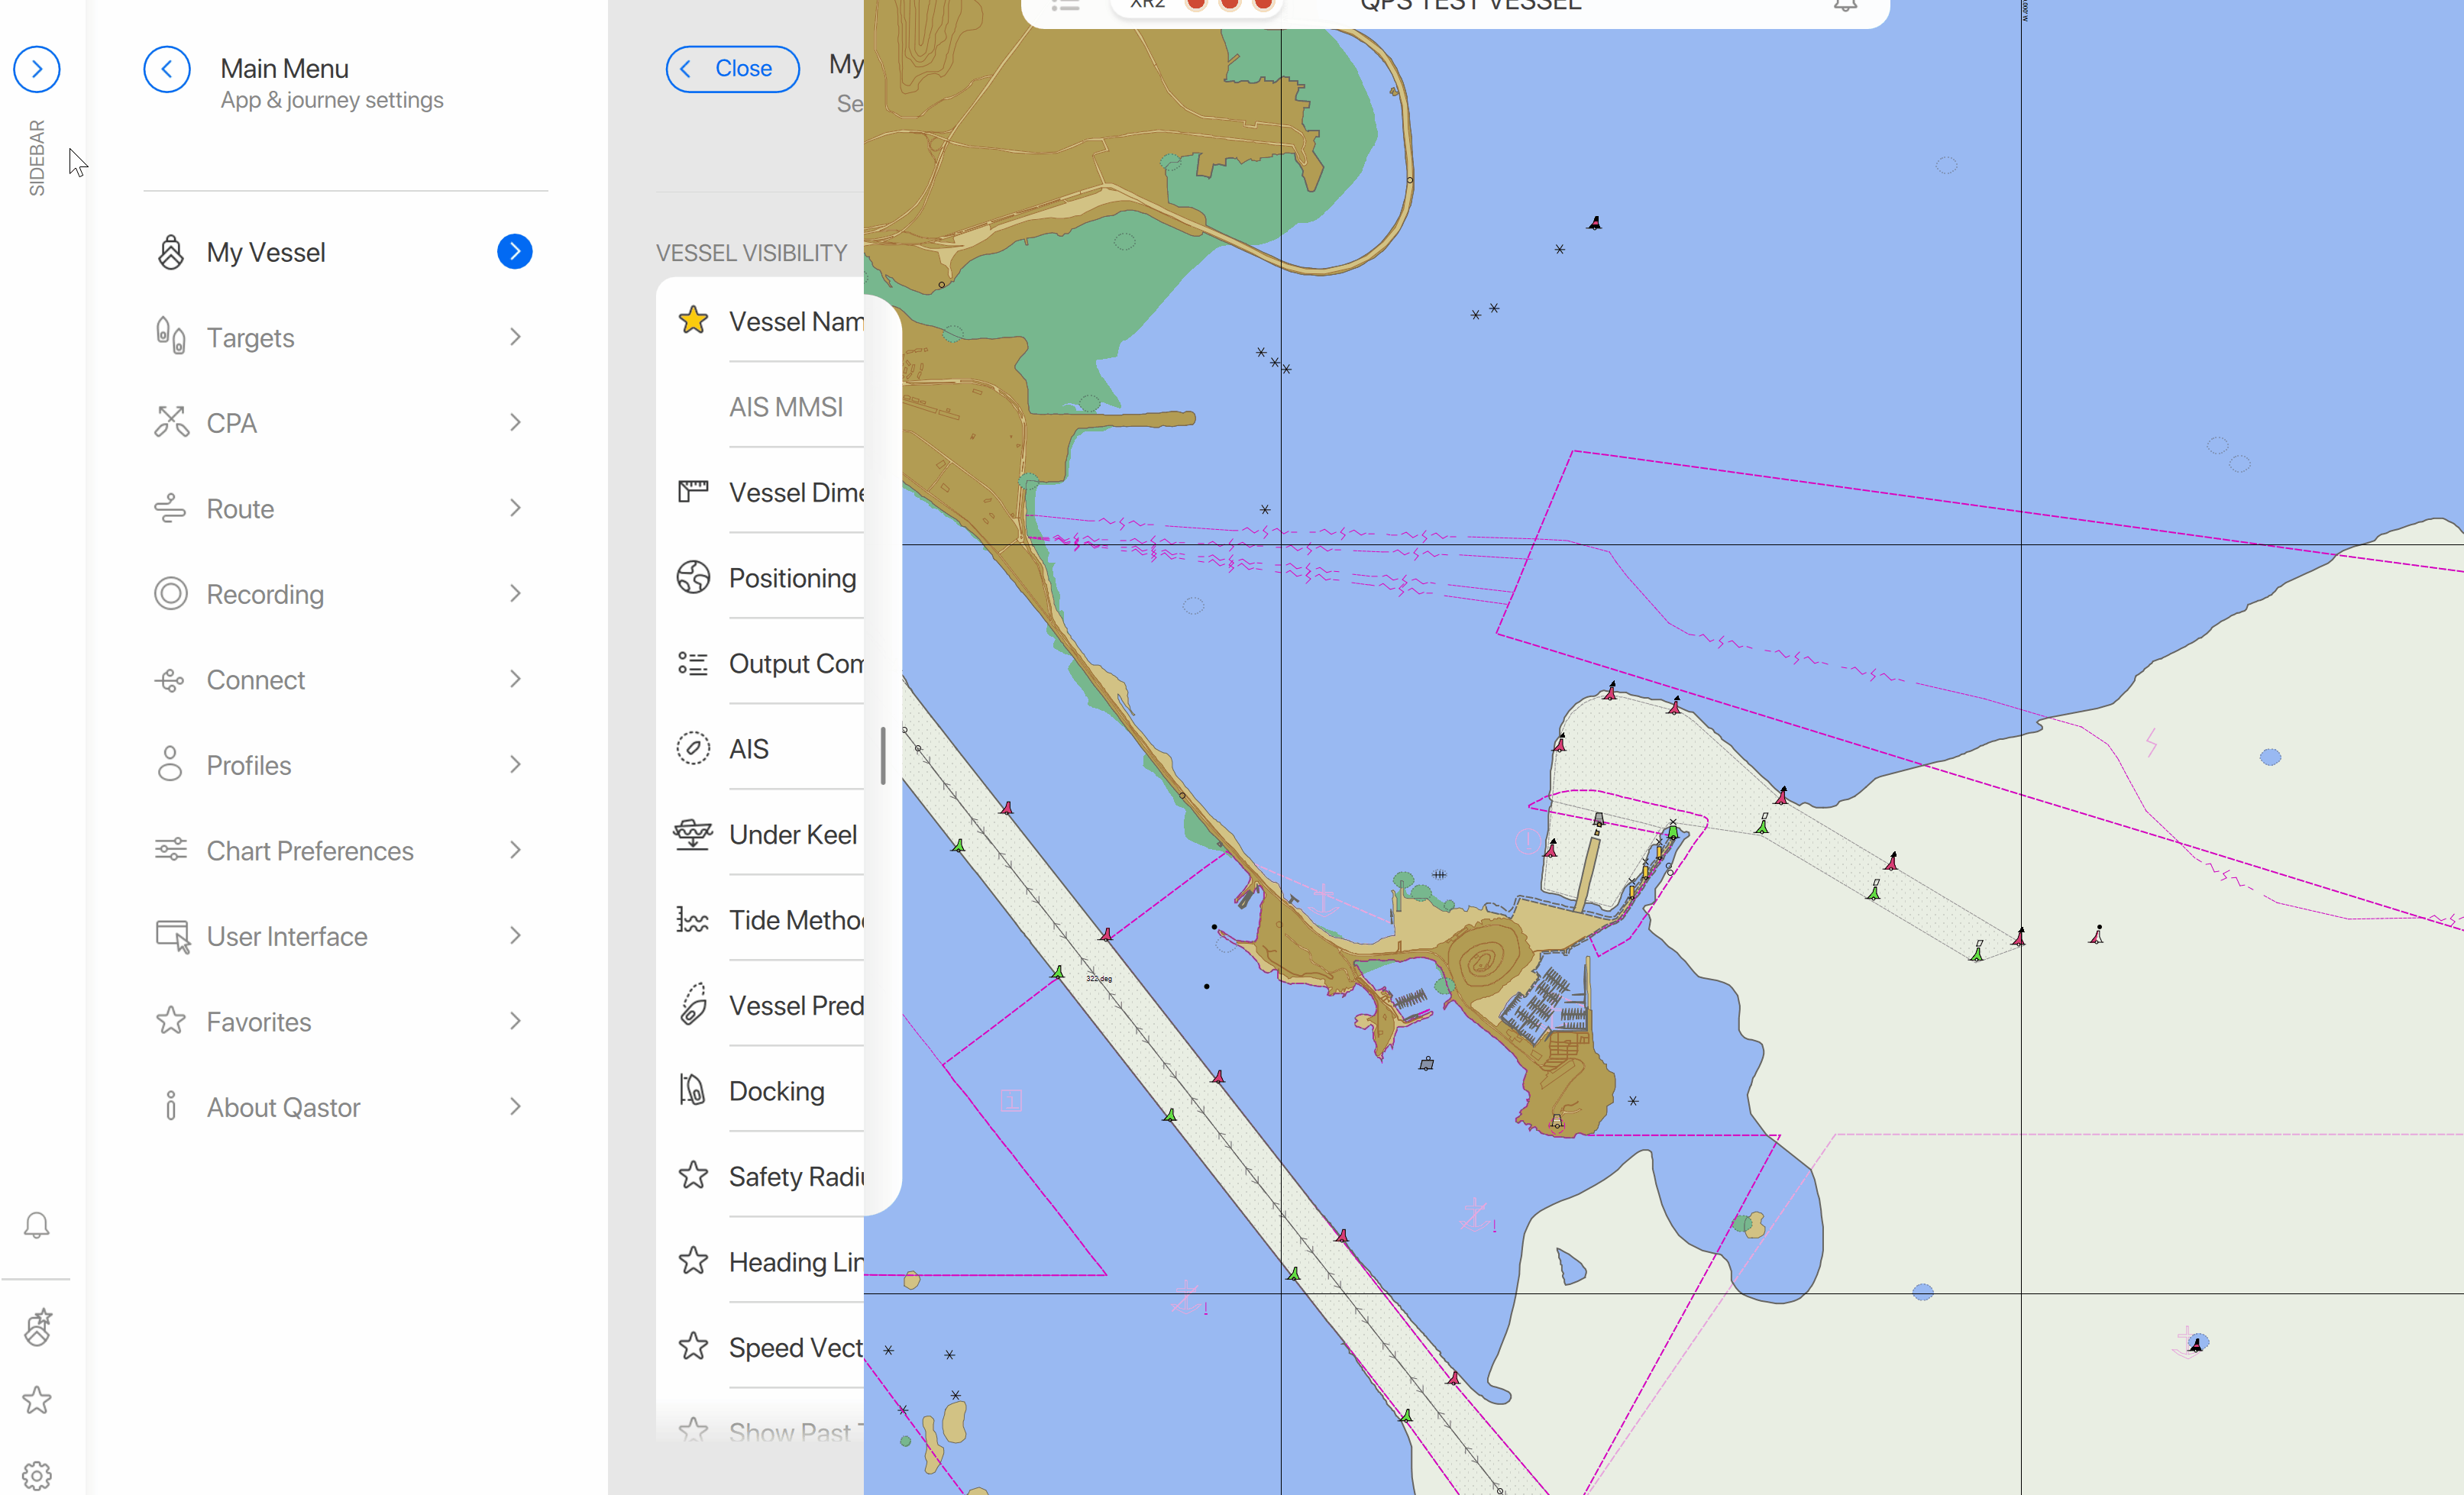Click the settings panel scrollbar handle
This screenshot has width=2464, height=1495.
click(883, 755)
